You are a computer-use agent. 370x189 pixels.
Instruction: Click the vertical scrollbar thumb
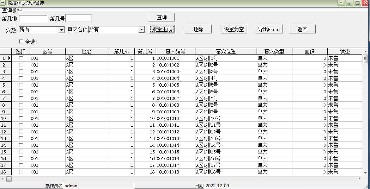pos(365,59)
